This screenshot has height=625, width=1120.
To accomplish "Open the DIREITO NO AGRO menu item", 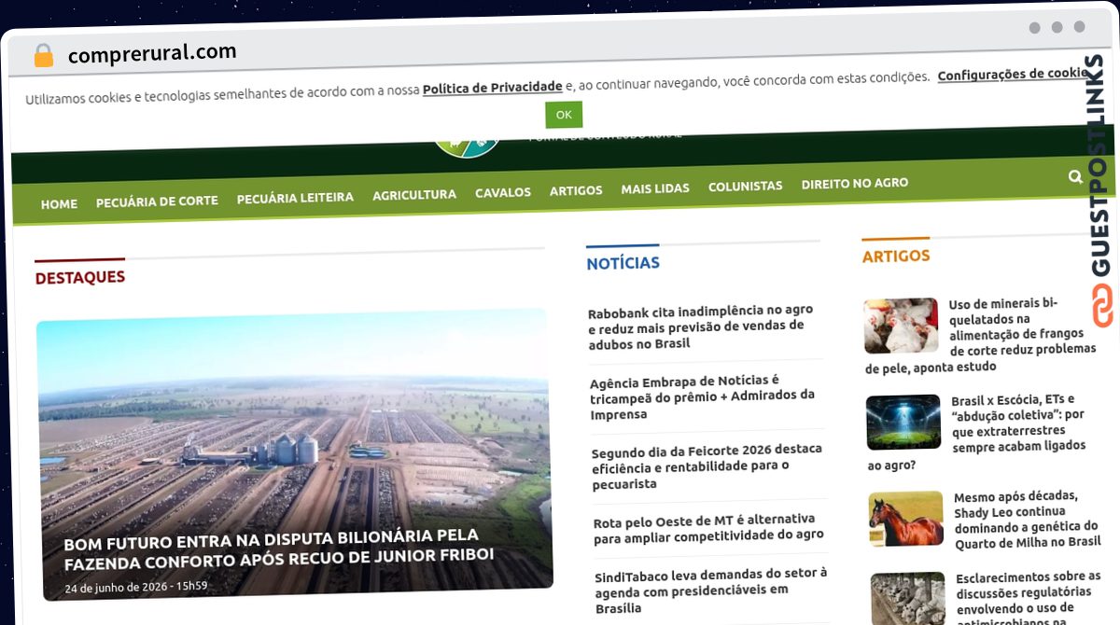I will 854,184.
